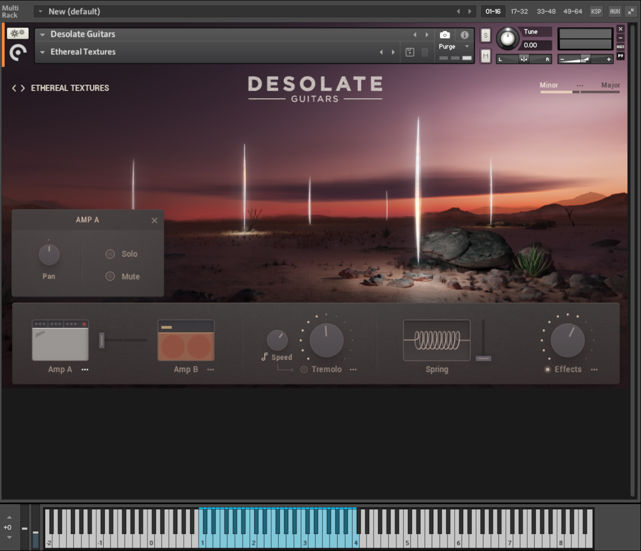This screenshot has height=551, width=641.
Task: Click the instrument volume slider
Action: [585, 59]
